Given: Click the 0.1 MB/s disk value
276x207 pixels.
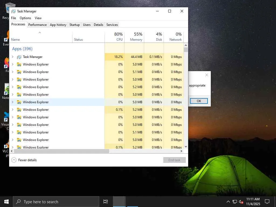Looking at the screenshot, I should tap(156, 57).
